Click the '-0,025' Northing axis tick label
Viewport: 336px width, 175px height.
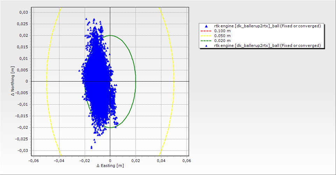(x=22, y=139)
